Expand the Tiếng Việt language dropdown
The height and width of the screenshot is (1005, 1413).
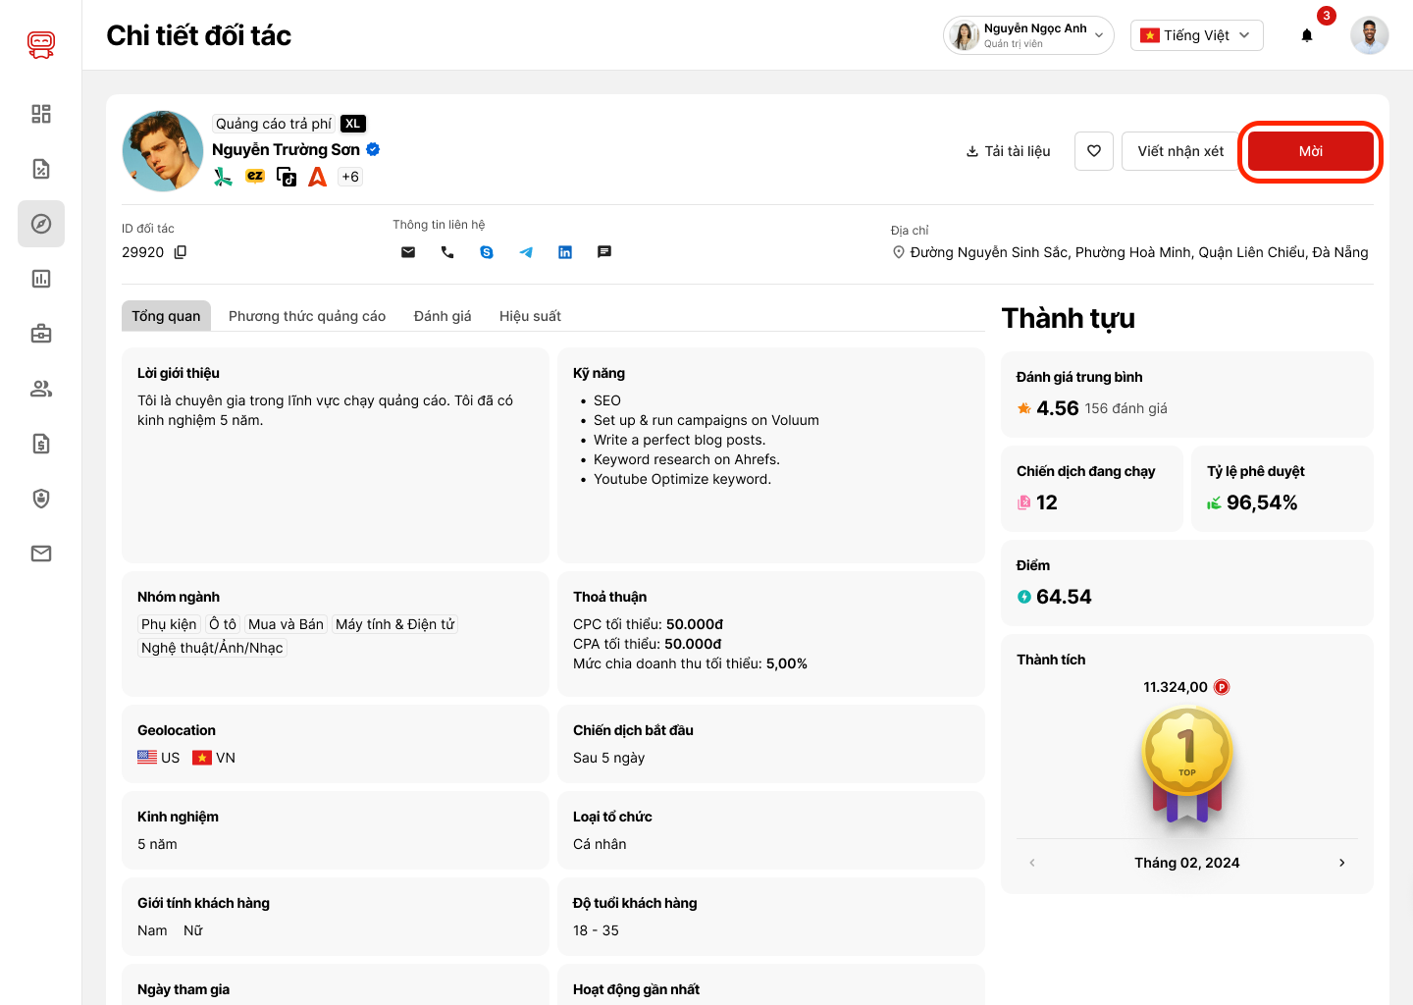[x=1196, y=35]
